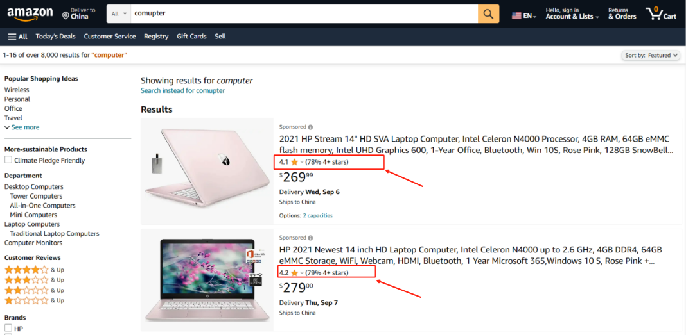Open the All categories search dropdown
This screenshot has width=686, height=335.
point(119,14)
